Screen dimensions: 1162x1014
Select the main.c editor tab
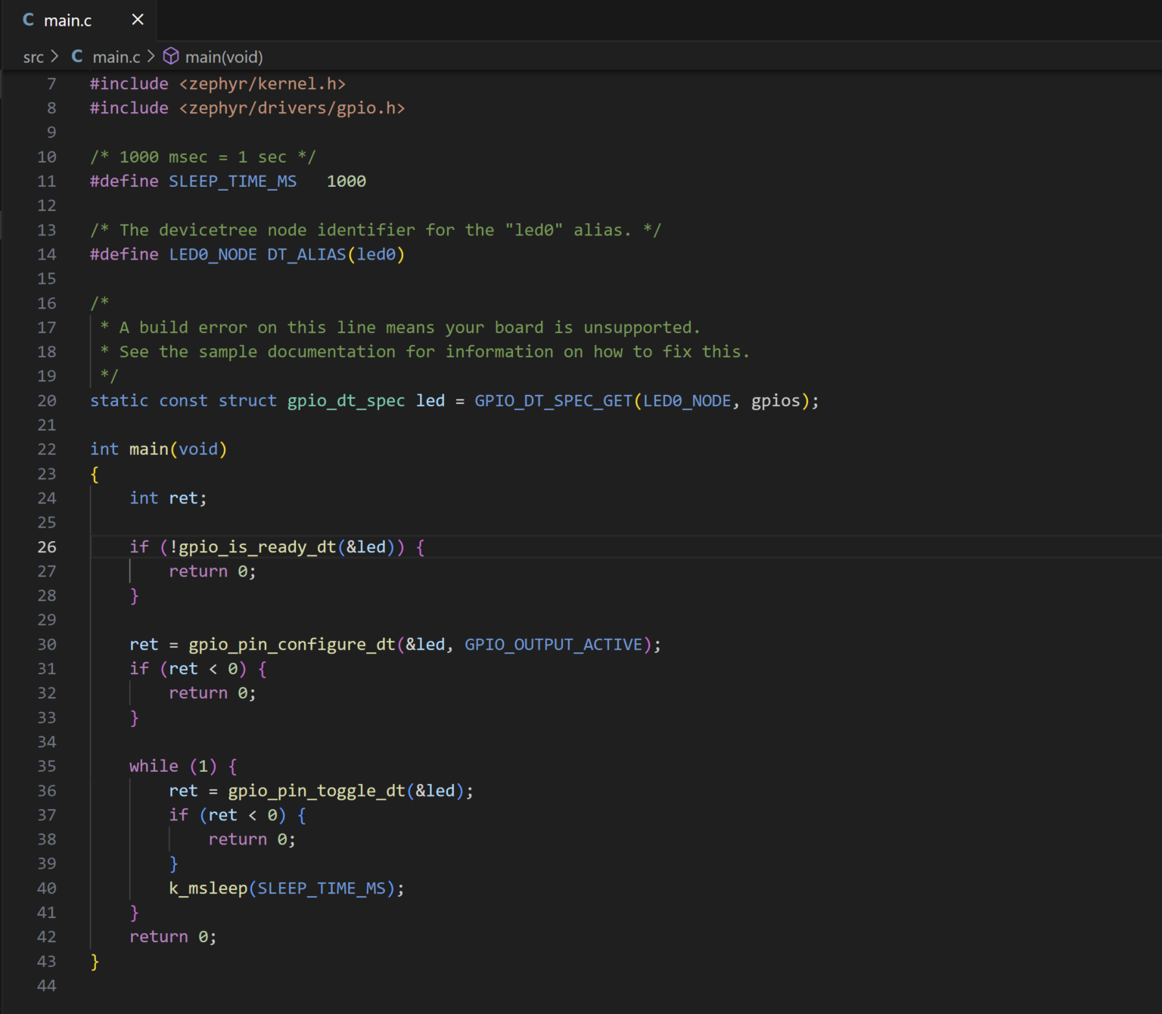pyautogui.click(x=68, y=20)
